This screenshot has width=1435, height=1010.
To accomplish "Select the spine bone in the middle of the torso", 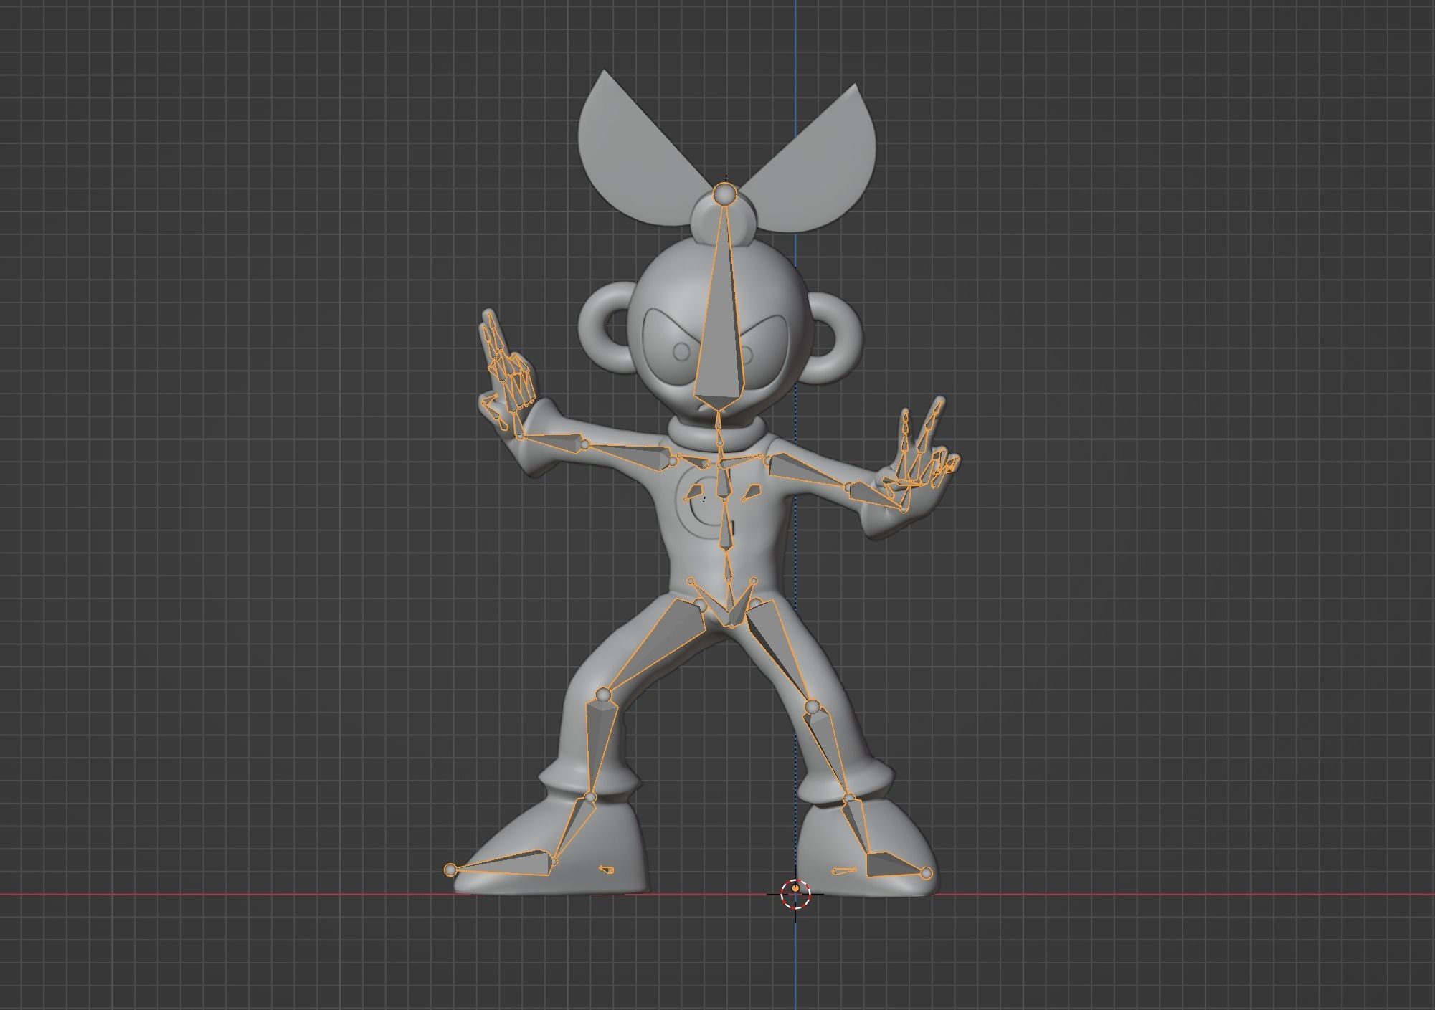I will tap(727, 527).
